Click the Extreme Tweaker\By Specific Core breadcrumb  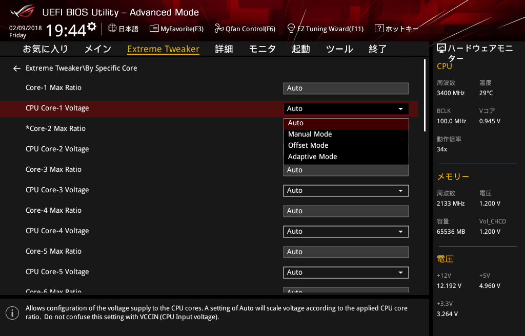[x=82, y=68]
